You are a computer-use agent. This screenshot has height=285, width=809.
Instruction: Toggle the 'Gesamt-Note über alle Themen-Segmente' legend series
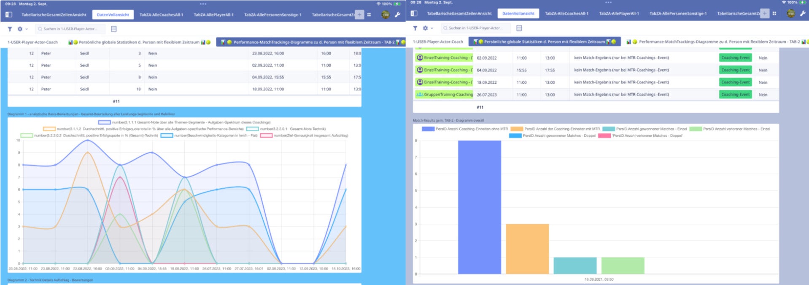click(x=184, y=122)
